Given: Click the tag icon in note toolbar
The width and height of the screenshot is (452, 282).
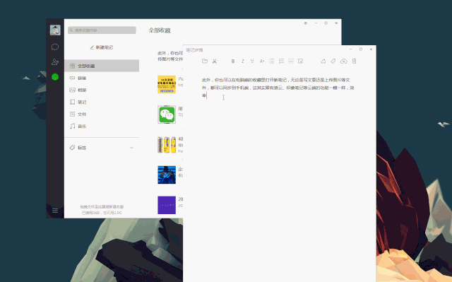Looking at the screenshot, I should [333, 61].
